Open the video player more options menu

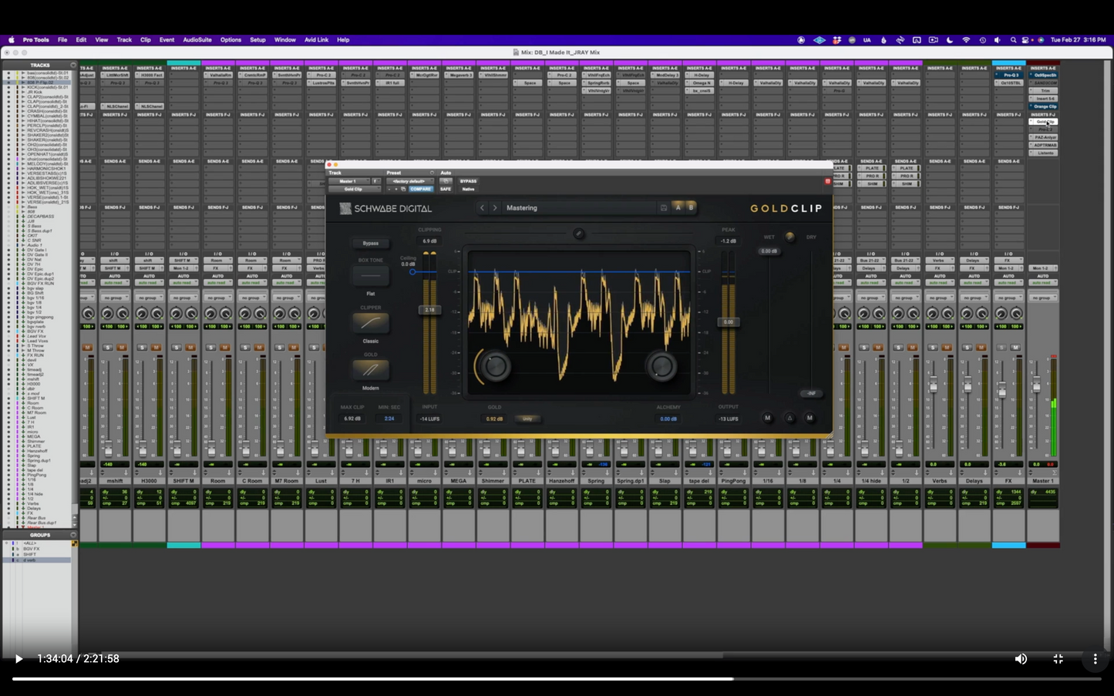[x=1095, y=659]
